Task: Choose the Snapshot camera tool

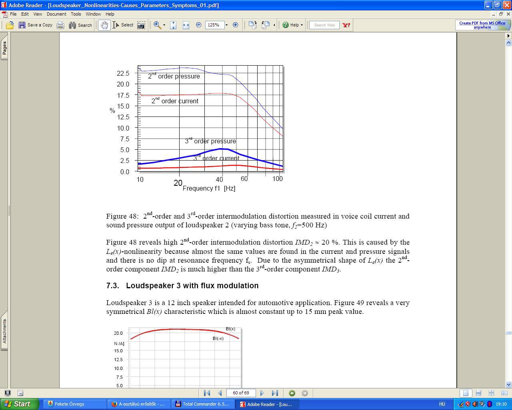Action: pyautogui.click(x=141, y=25)
